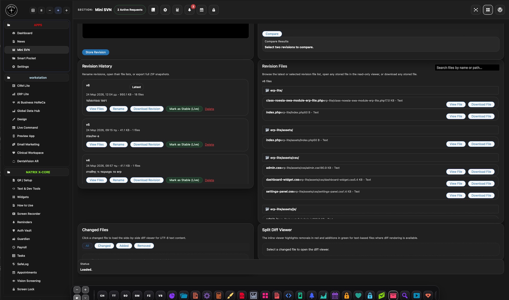The width and height of the screenshot is (509, 300).
Task: Open the WordPress icon at top right
Action: click(x=500, y=10)
